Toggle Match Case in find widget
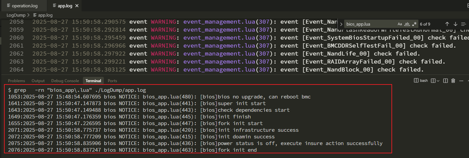This screenshot has height=158, width=469. click(400, 24)
